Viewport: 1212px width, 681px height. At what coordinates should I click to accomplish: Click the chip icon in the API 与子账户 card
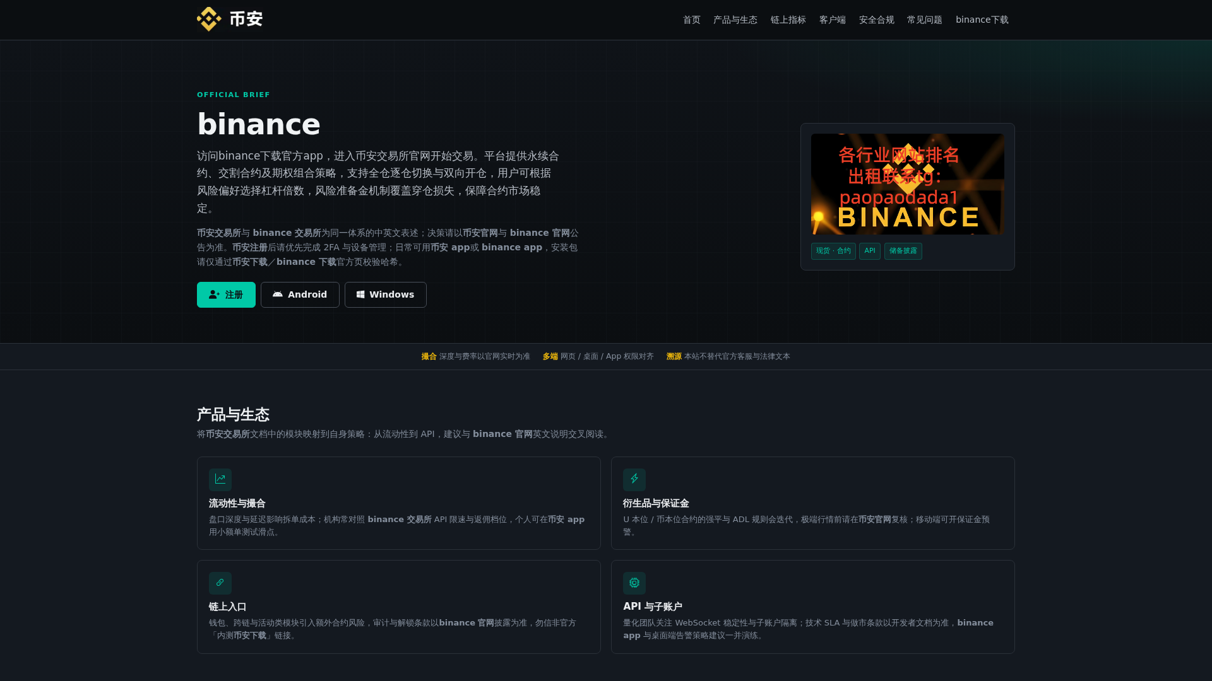(x=634, y=583)
